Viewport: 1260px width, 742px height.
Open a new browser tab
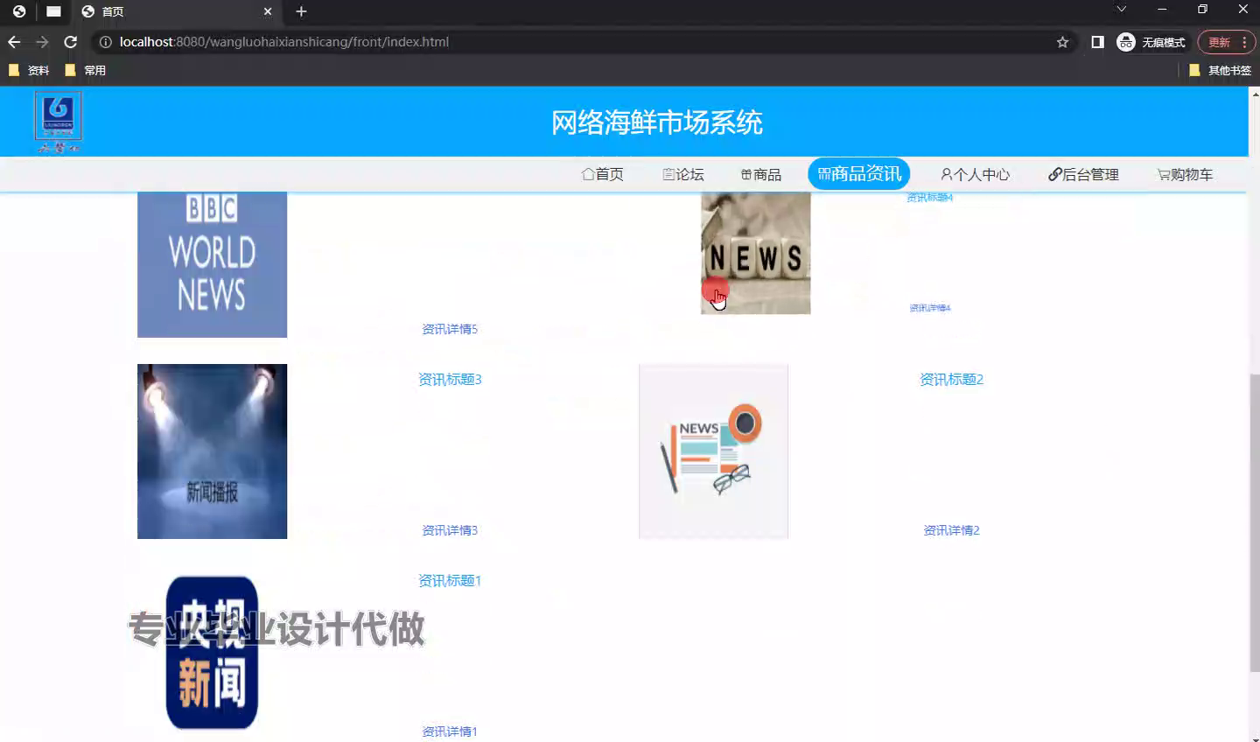point(301,11)
